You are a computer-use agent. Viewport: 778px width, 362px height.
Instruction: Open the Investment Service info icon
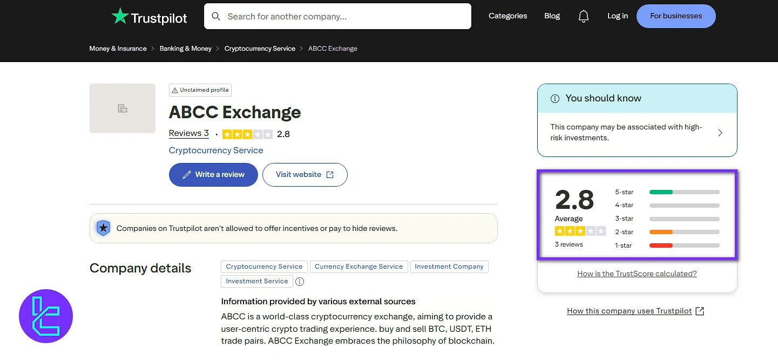tap(300, 281)
